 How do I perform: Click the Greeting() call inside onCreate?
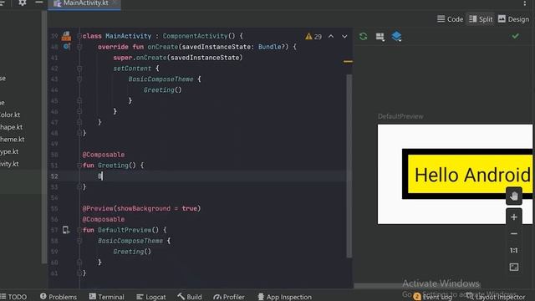162,90
